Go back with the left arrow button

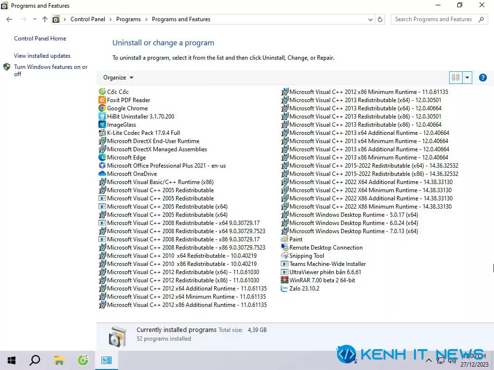coord(9,19)
